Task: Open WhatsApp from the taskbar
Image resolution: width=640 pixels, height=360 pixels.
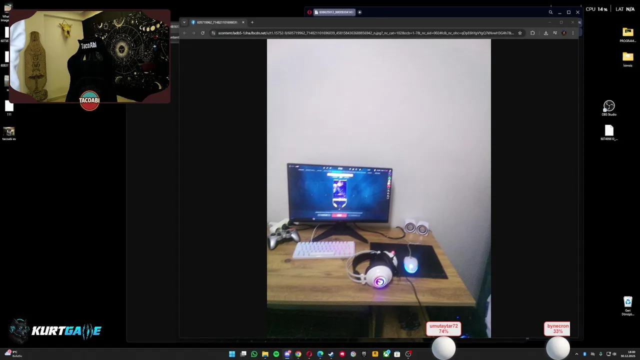Action: point(254,354)
